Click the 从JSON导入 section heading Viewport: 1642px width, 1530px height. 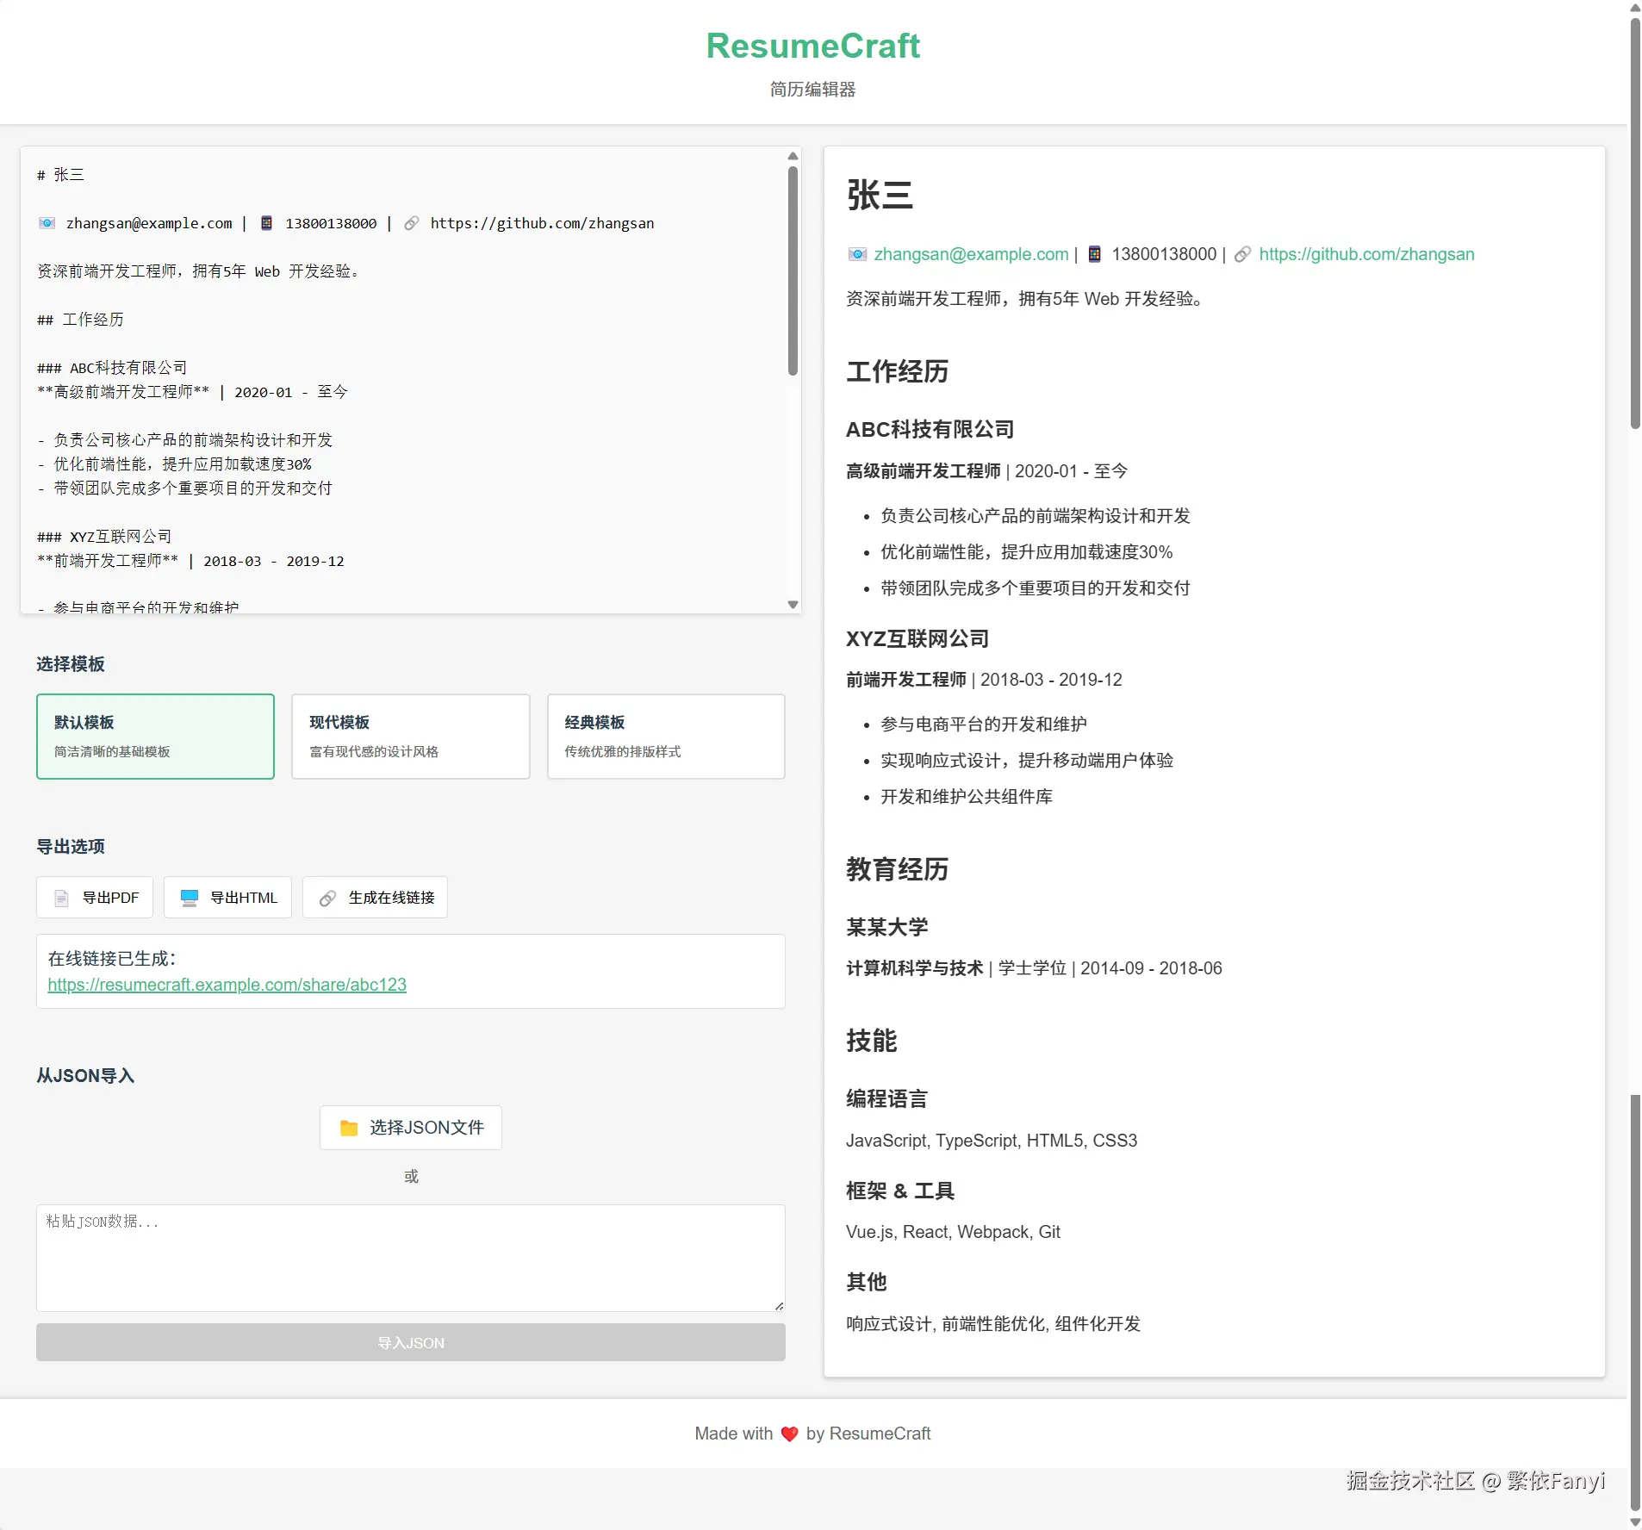85,1076
